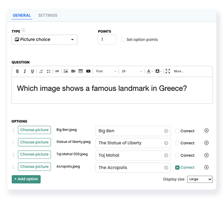
Task: Embed a YouTube video
Action: [88, 71]
